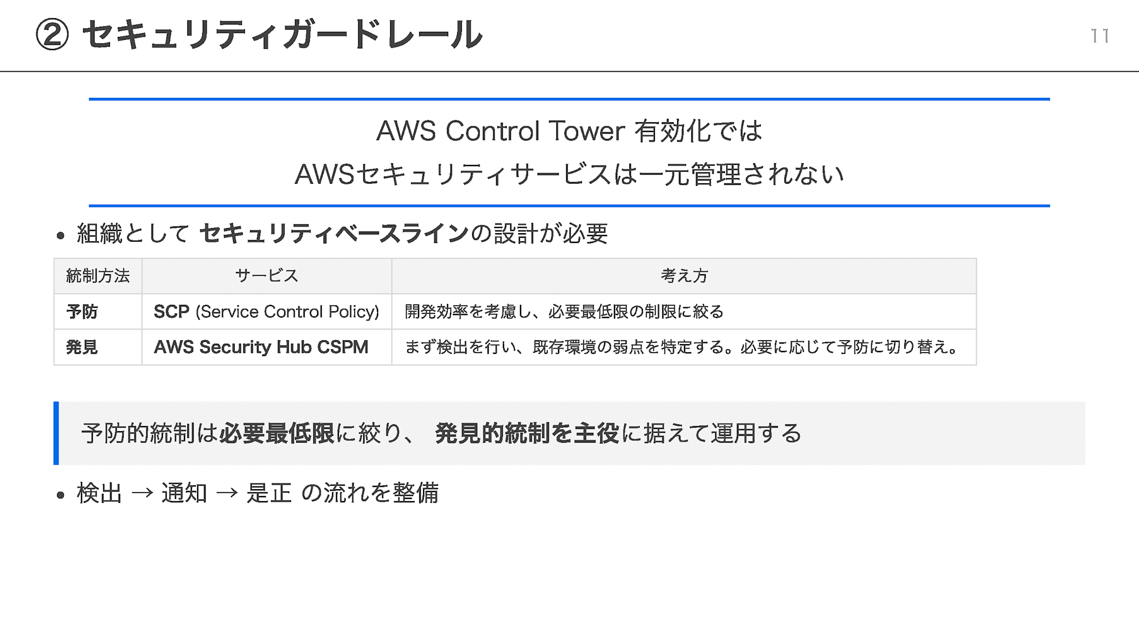Click the bullet 検出 → 通知 → 是正 の流れを整備
The height and width of the screenshot is (640, 1139).
(257, 493)
